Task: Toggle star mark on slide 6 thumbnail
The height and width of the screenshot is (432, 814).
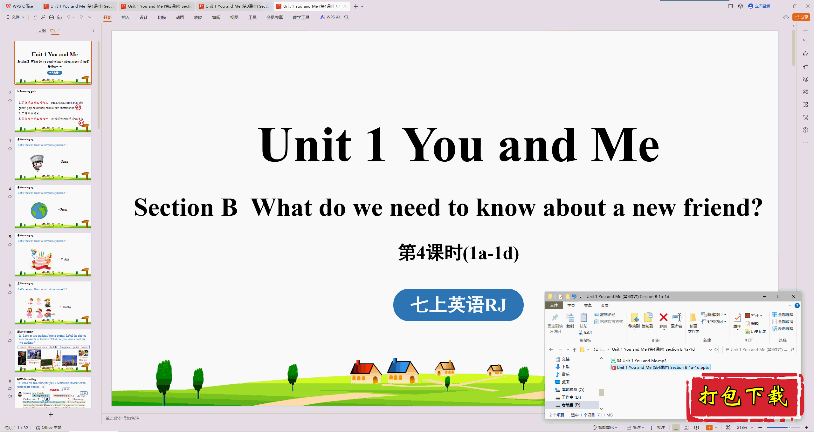Action: coord(10,293)
